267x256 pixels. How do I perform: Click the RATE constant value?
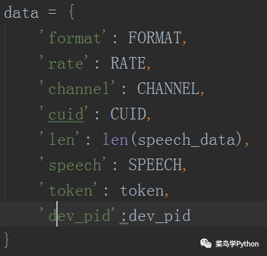pyautogui.click(x=128, y=63)
